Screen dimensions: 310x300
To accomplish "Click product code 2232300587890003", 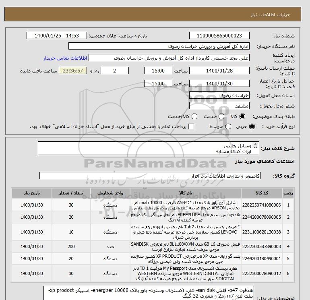I will [x=262, y=246].
